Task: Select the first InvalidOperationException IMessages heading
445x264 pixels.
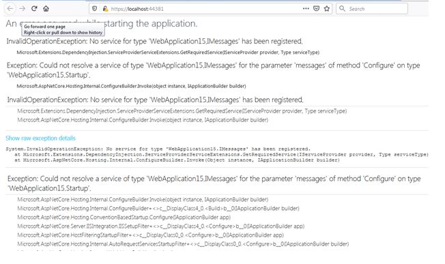Action: point(155,42)
